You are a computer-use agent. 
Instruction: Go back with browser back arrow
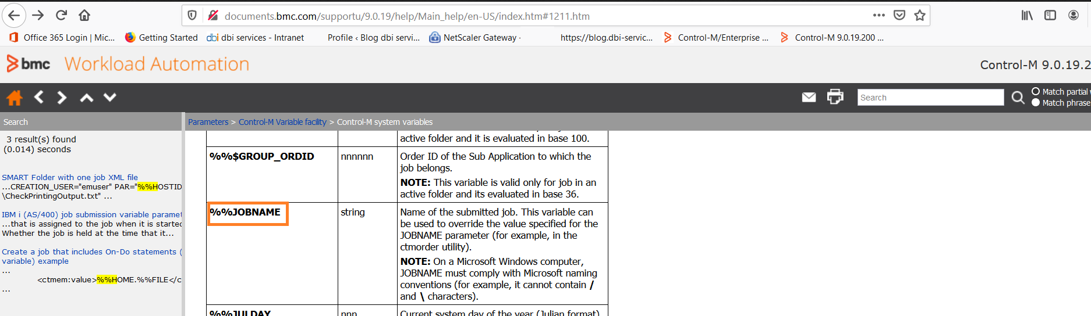pos(14,16)
